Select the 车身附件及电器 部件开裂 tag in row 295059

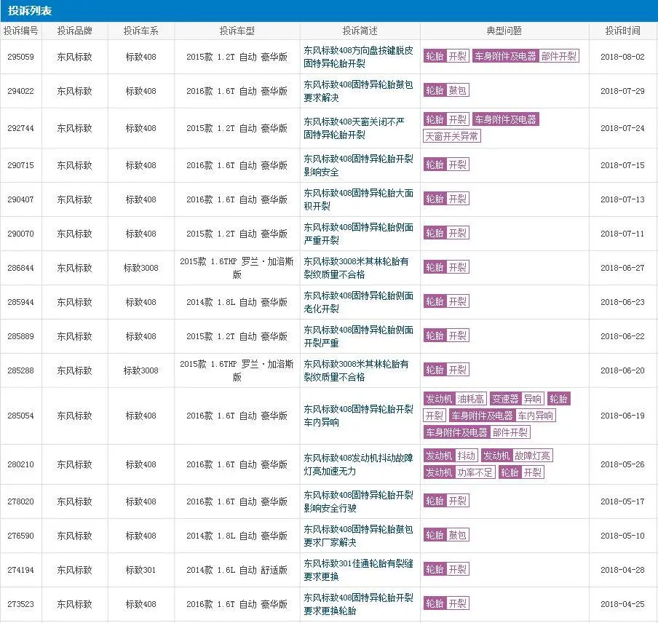(x=526, y=56)
